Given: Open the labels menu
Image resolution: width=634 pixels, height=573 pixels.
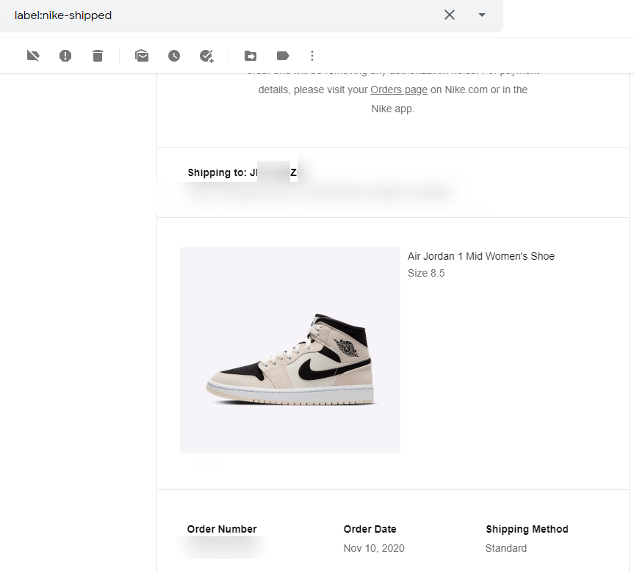Looking at the screenshot, I should point(282,55).
